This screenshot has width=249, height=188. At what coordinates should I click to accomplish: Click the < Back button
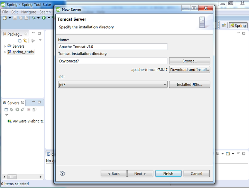(x=114, y=174)
